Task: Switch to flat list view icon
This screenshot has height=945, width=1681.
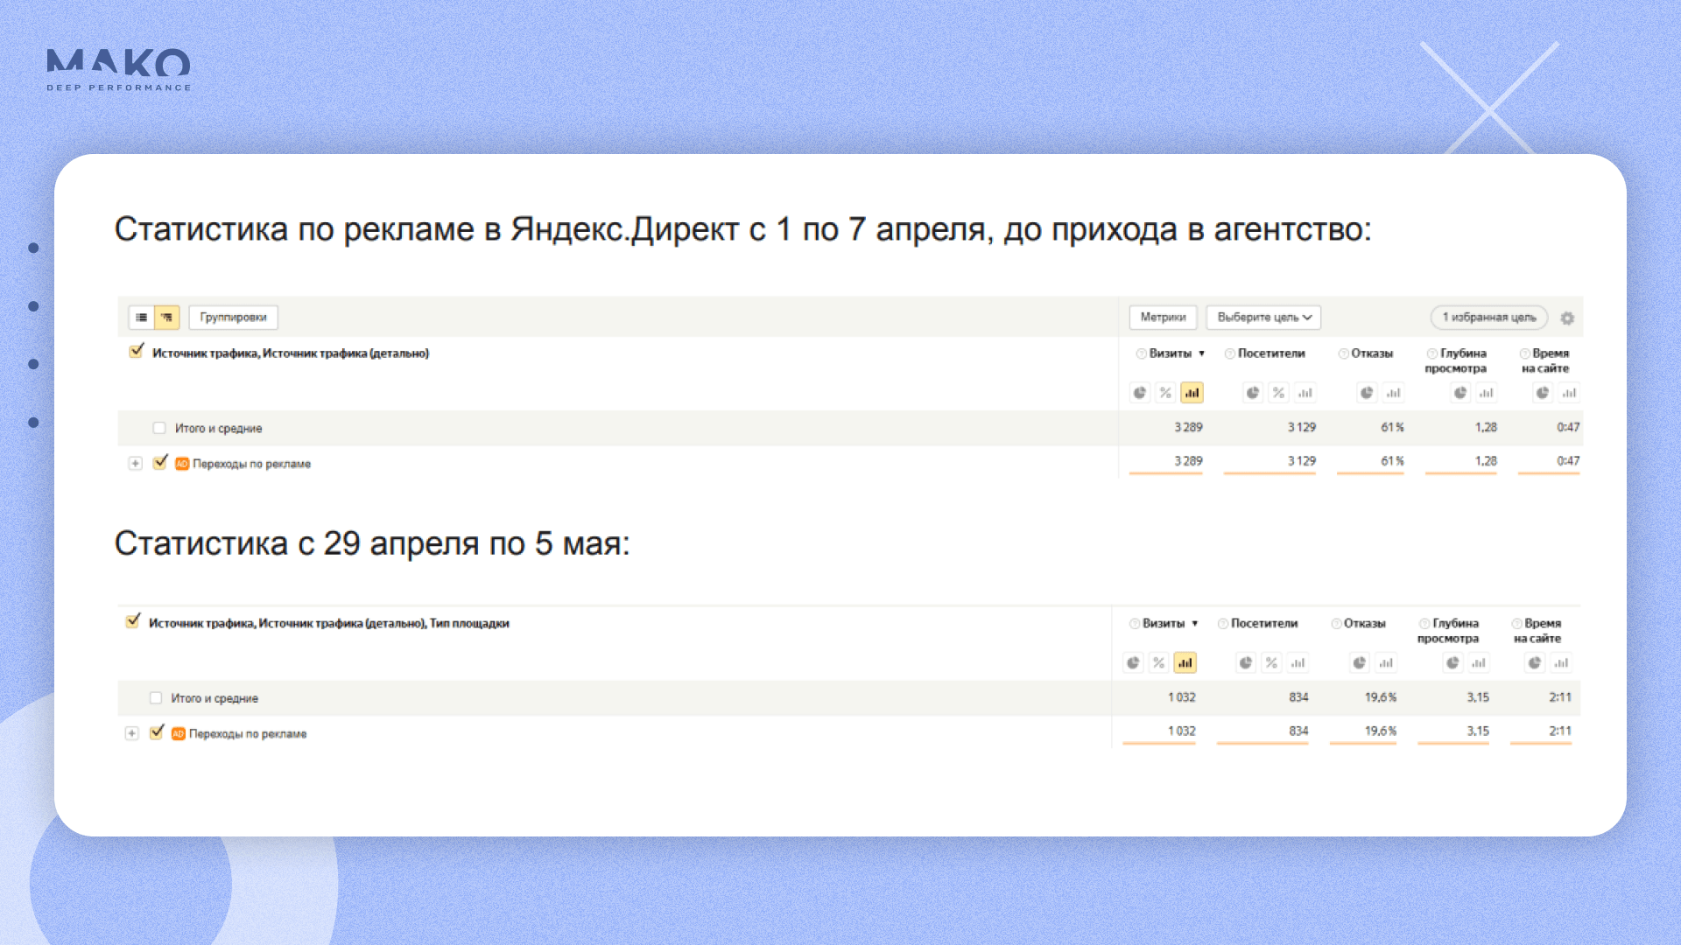Action: (x=141, y=318)
